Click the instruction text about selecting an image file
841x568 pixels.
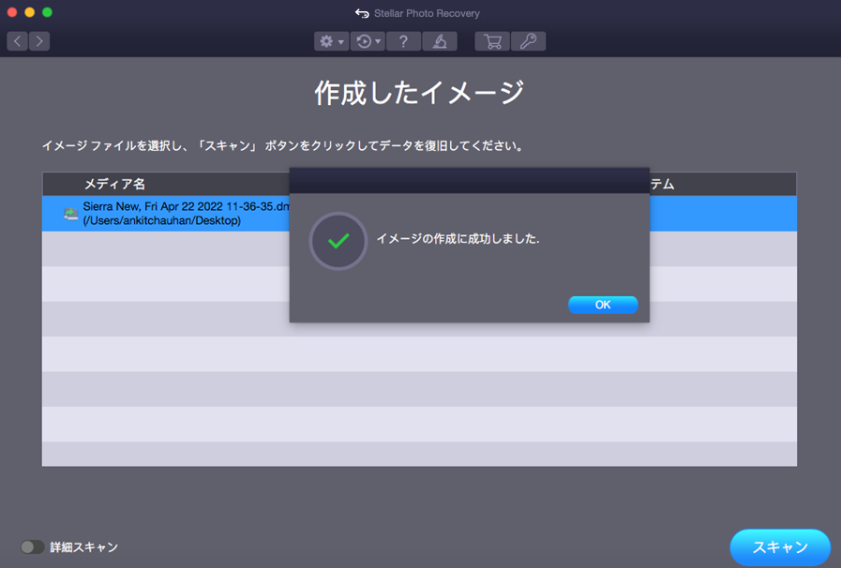[282, 146]
